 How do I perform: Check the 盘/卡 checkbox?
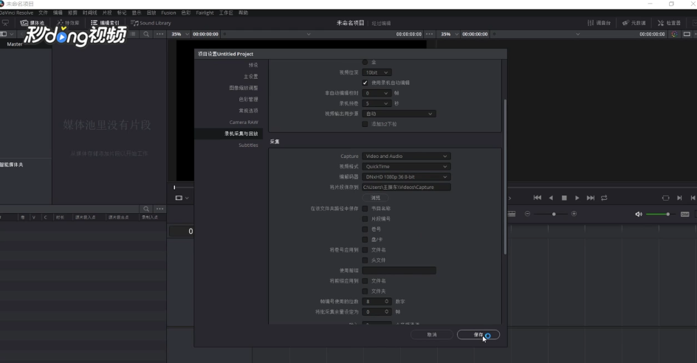click(365, 240)
